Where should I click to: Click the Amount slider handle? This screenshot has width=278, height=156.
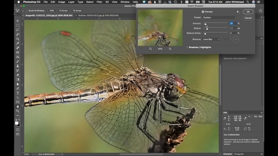coord(205,24)
